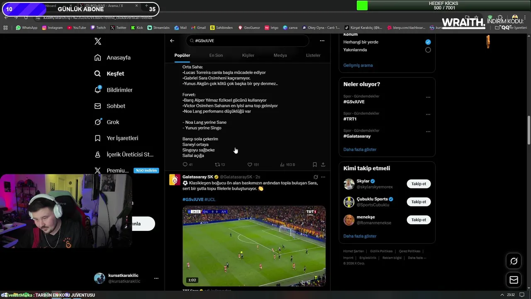Click the browser page scrollbar thumb
Viewport: 531px width, 299px height.
pos(529,131)
